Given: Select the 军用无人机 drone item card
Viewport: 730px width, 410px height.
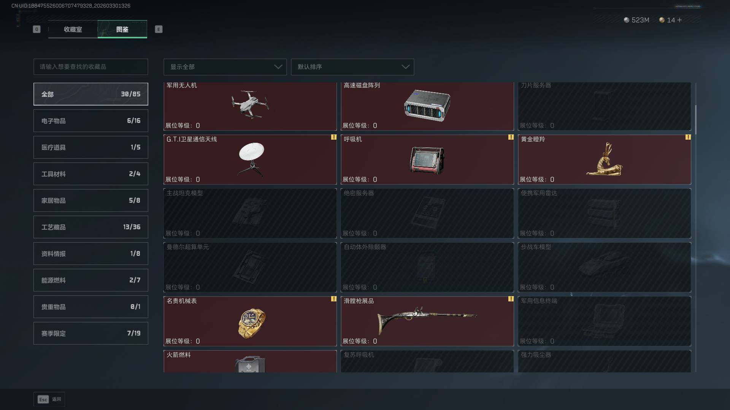Looking at the screenshot, I should coord(250,106).
